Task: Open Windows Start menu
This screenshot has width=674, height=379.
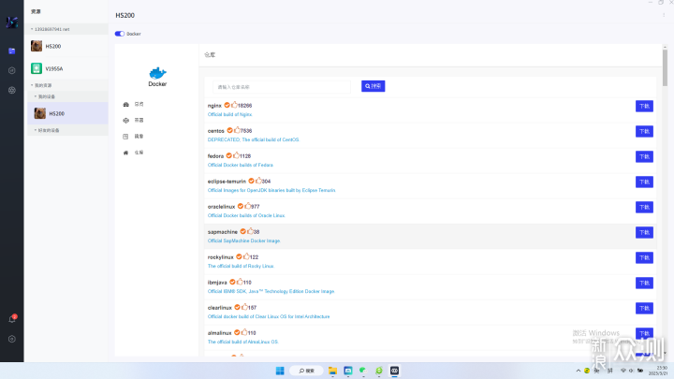Action: pos(280,371)
